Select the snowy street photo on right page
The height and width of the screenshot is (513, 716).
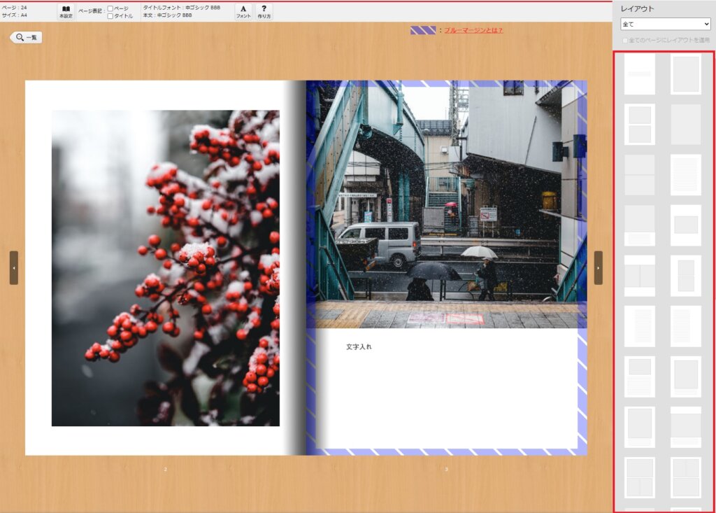(x=446, y=204)
